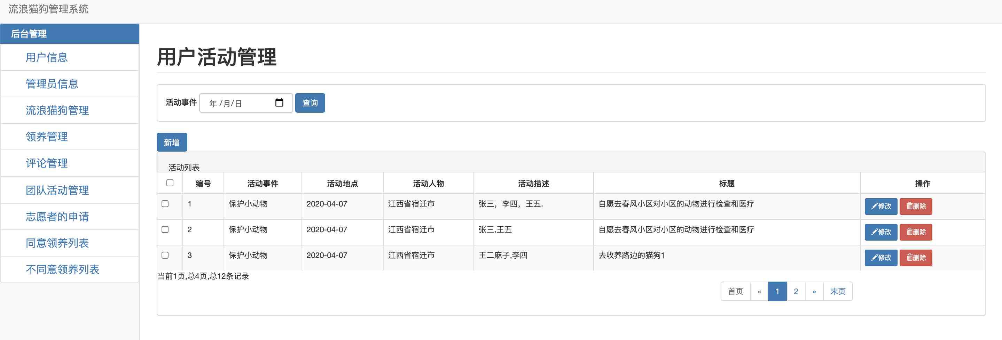Click title text 去收养路边的猫狗1

coord(631,255)
